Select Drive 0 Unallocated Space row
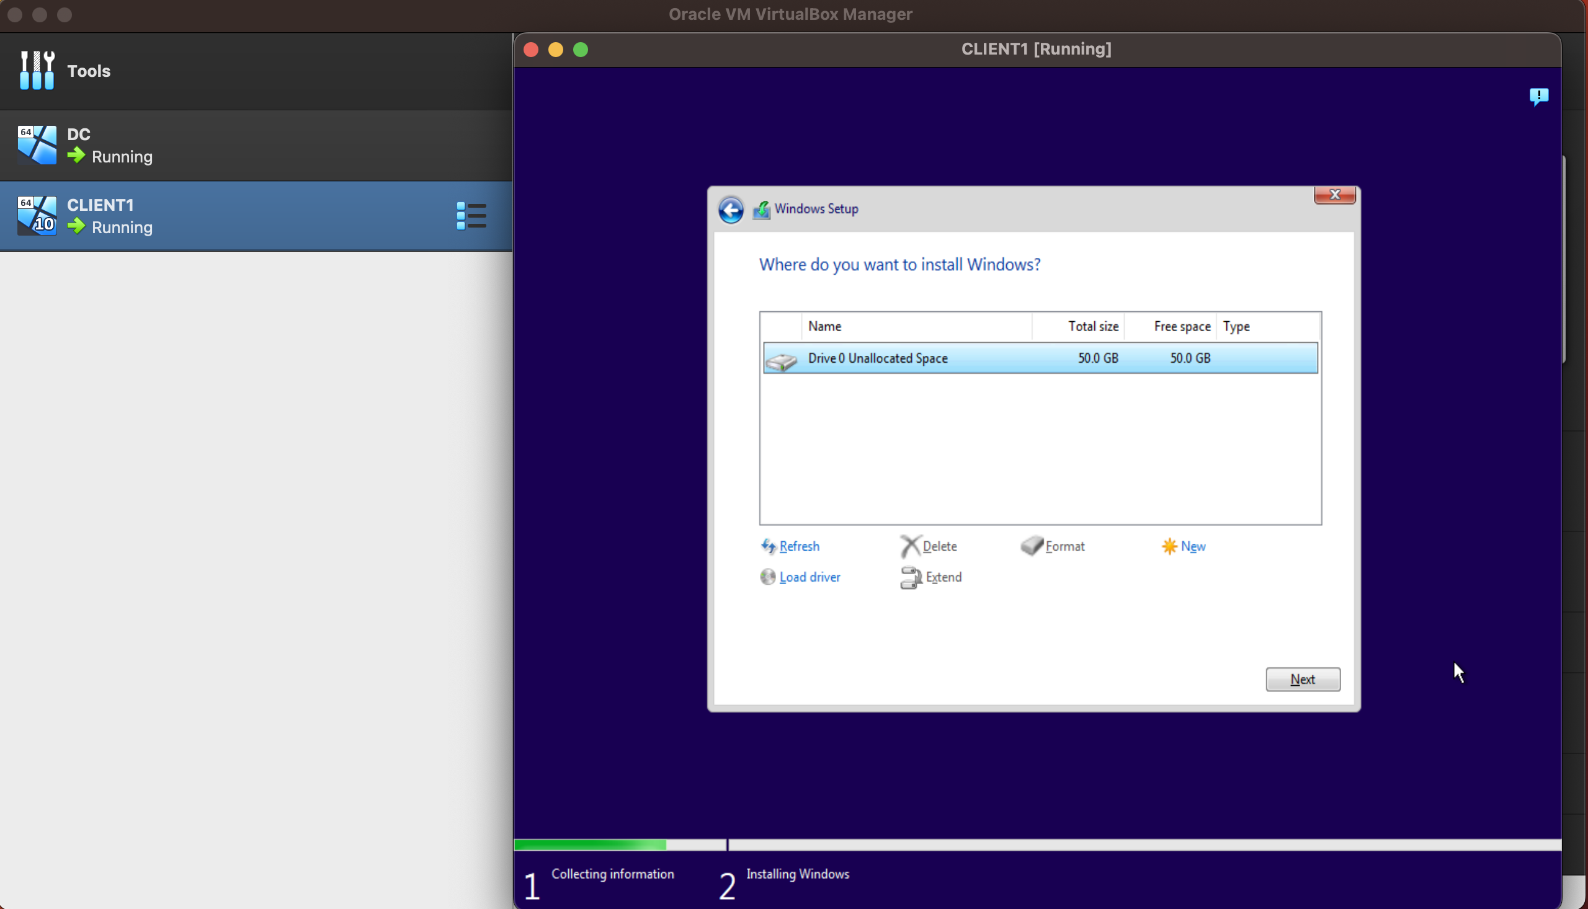 tap(1040, 358)
